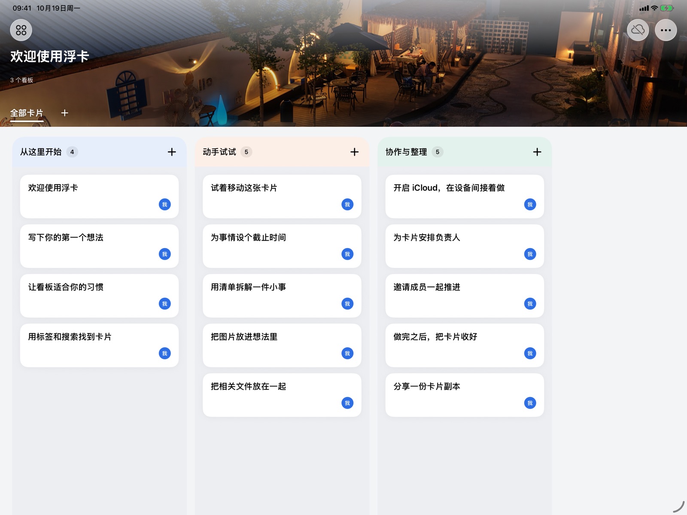
Task: Open the 试着移动这张卡片 card
Action: pos(282,196)
